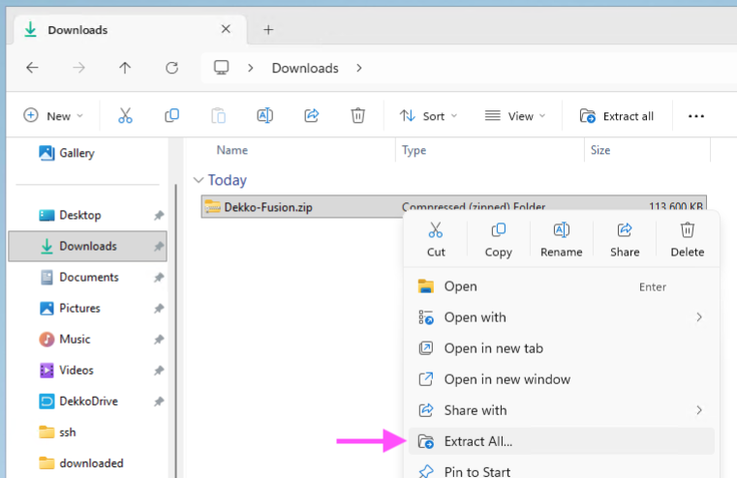Click the sidebar vertical scrollbar
Viewport: 737px width, 478px height.
[x=176, y=329]
